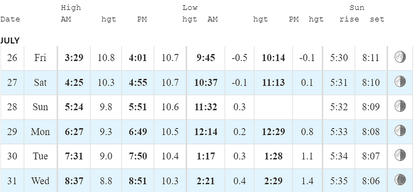The height and width of the screenshot is (192, 414).
Task: Click the Sun rise column header
Action: click(349, 19)
